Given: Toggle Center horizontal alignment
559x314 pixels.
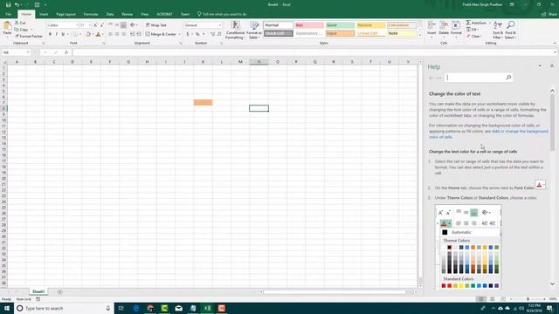Looking at the screenshot, I should click(117, 34).
